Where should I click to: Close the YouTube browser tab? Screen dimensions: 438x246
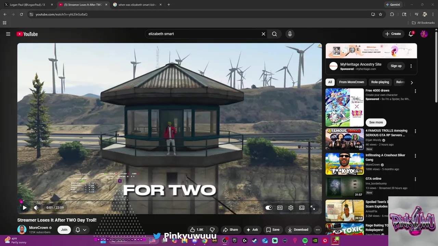(106, 5)
